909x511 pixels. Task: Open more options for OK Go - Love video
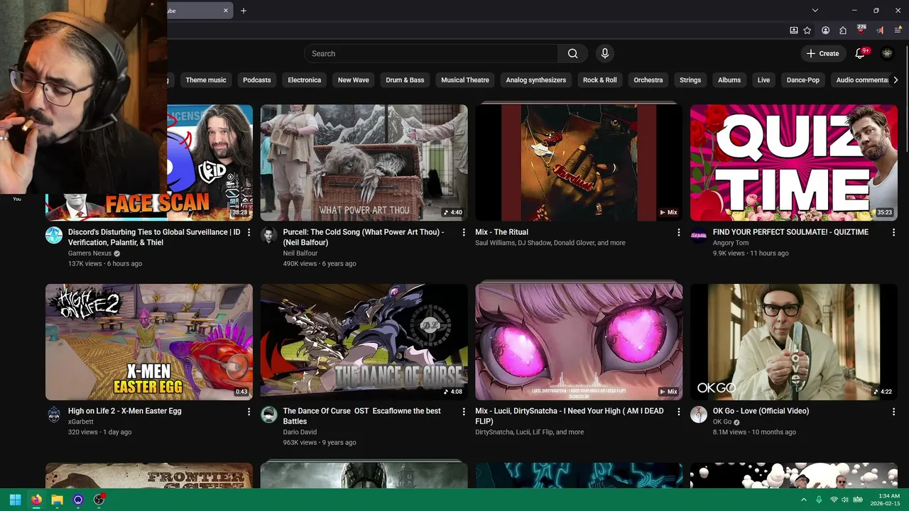click(x=893, y=412)
